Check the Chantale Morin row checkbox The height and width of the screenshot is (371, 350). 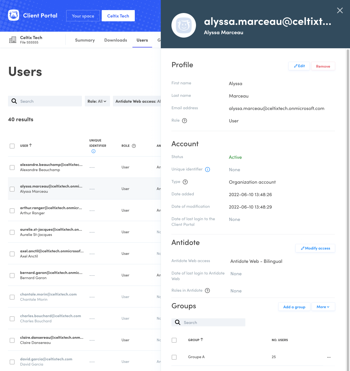pyautogui.click(x=12, y=297)
